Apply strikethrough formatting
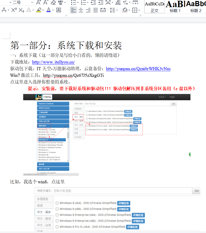Viewport: 206px width, 233px height. 4,10
